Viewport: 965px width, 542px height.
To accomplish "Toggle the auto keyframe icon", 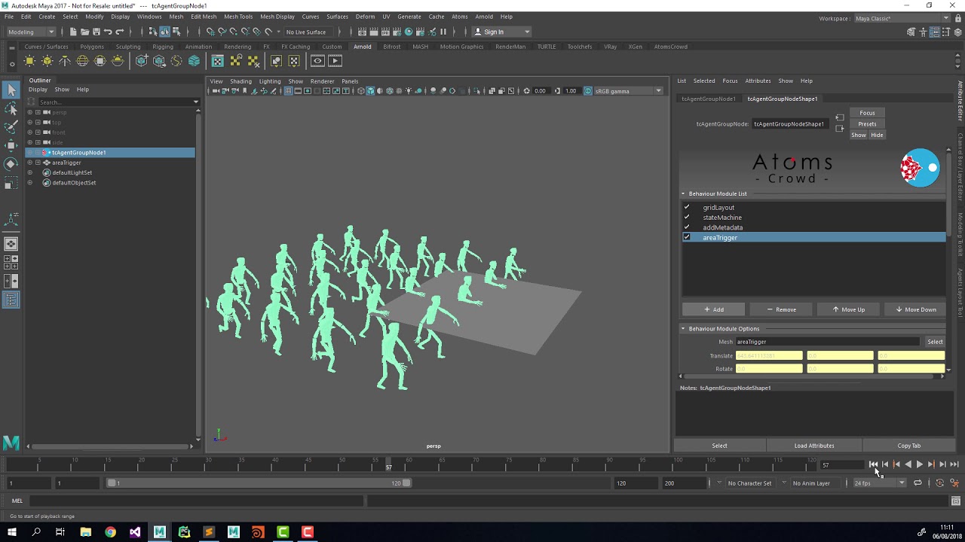I will point(939,483).
